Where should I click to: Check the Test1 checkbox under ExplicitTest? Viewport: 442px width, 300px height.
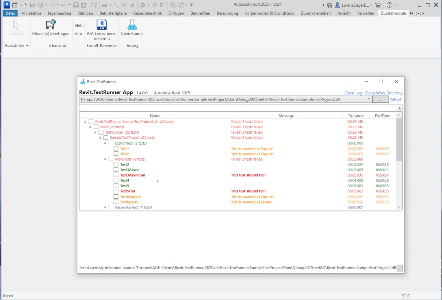116,148
